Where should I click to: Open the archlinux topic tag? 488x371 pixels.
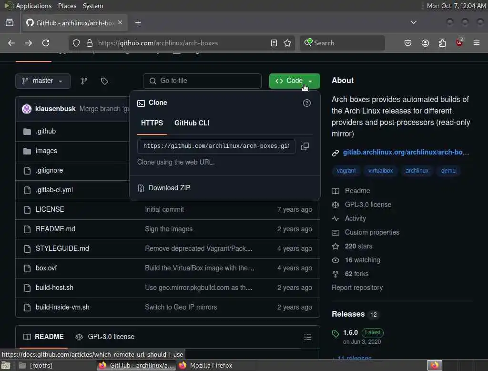pos(417,171)
